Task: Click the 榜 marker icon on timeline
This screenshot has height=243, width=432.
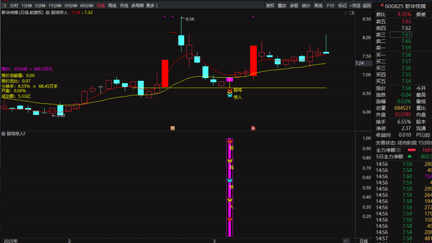Action: 173,128
